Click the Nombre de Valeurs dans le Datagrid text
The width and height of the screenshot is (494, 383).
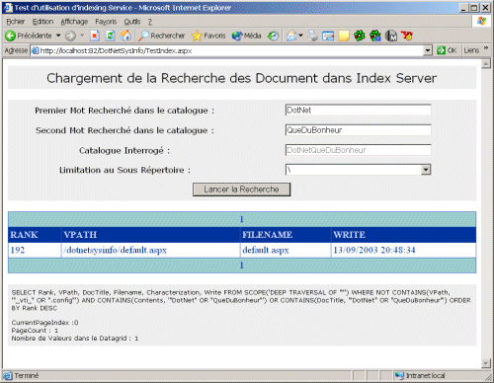coord(75,339)
